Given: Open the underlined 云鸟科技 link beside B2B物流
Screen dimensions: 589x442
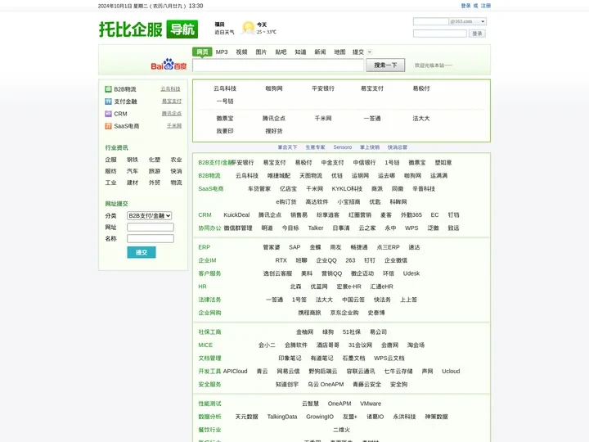Looking at the screenshot, I should coord(170,89).
